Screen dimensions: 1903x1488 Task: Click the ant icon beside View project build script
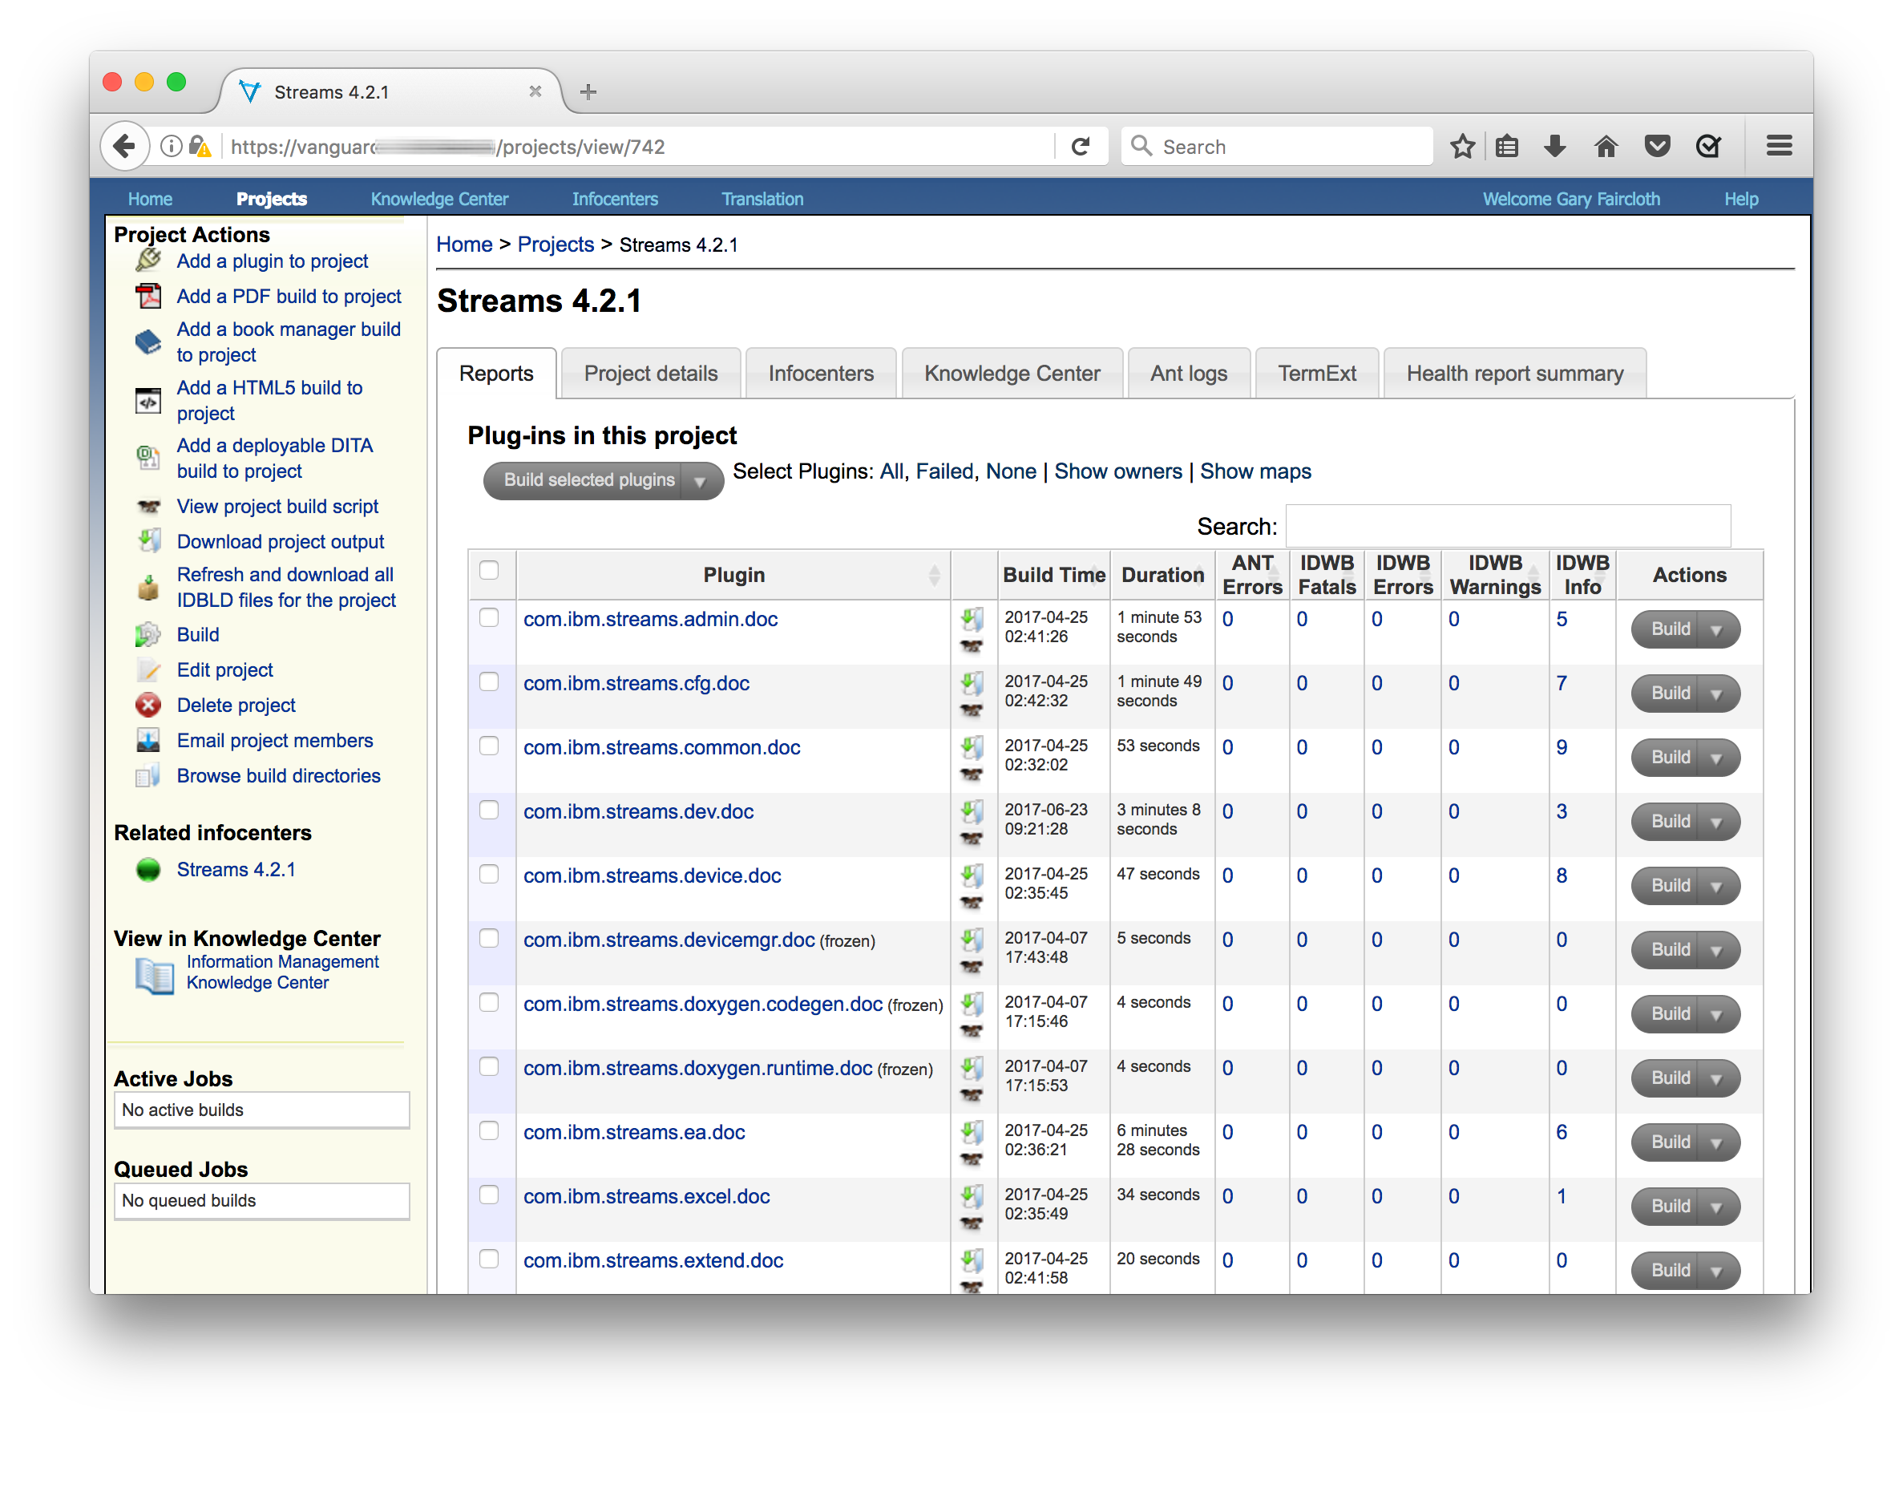coord(148,507)
